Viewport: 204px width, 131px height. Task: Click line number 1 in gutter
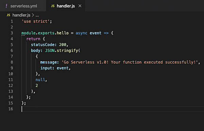pyautogui.click(x=12, y=21)
